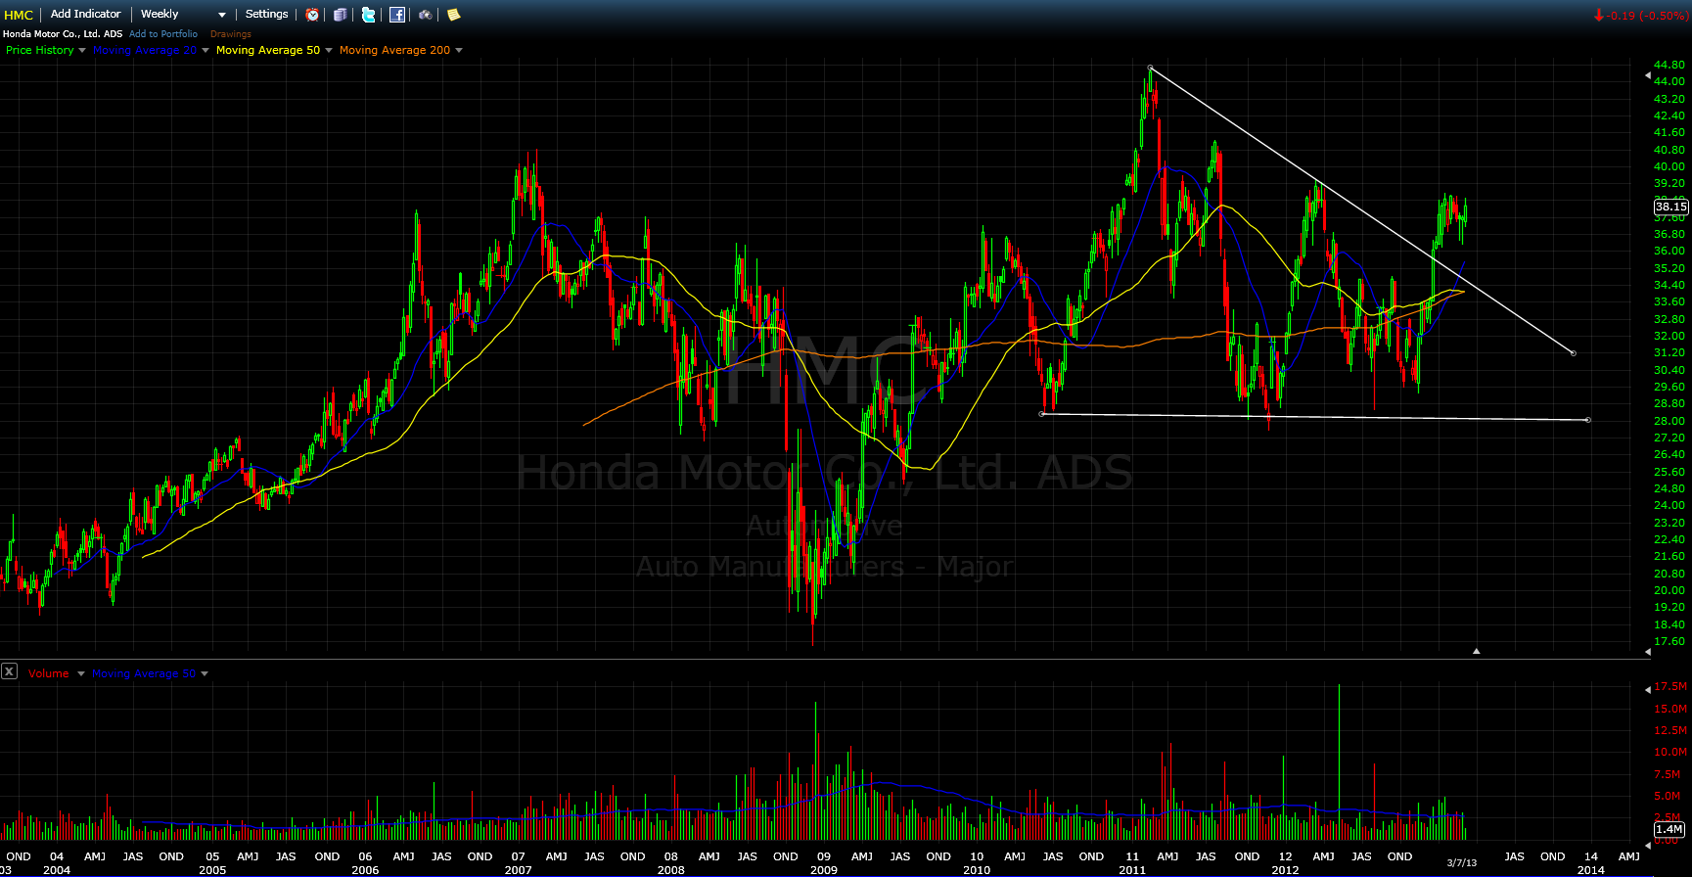Click the horizontal support line's right handle
Image resolution: width=1692 pixels, height=877 pixels.
click(x=1587, y=420)
